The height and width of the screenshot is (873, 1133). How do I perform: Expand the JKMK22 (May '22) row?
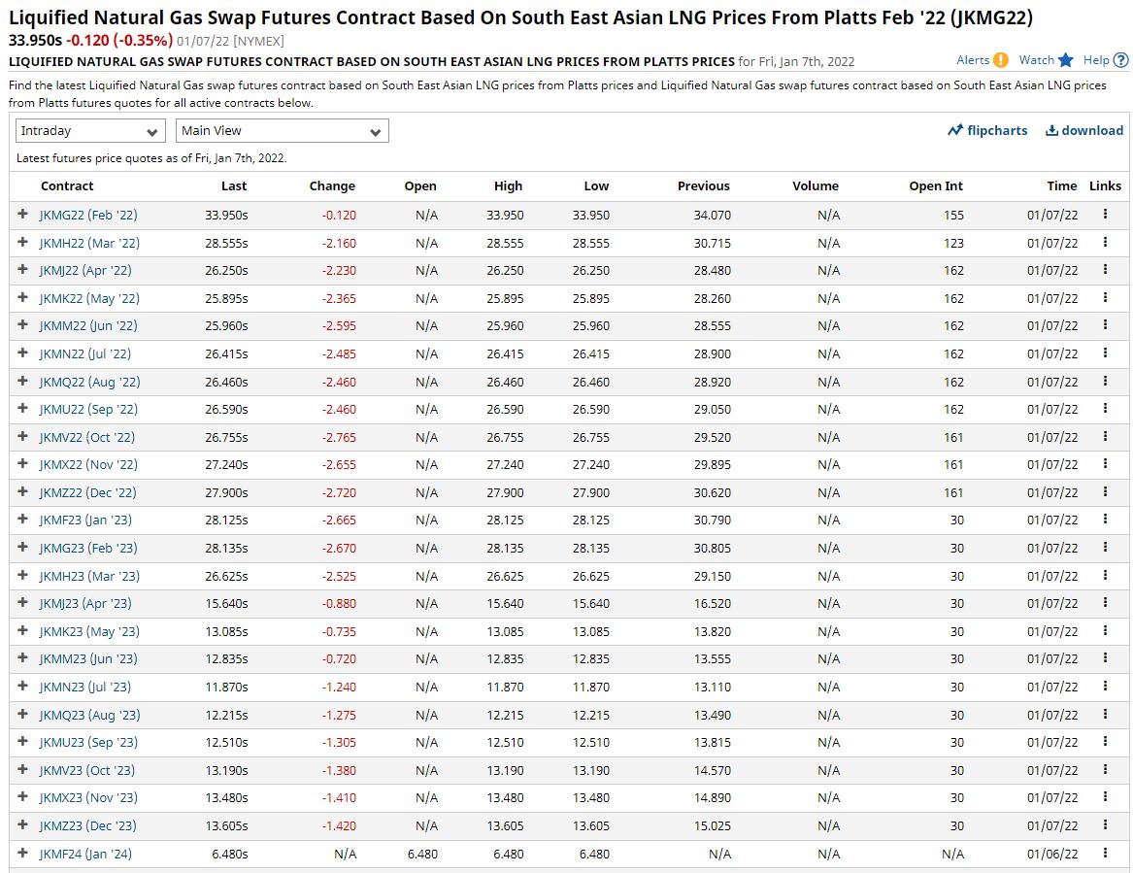(x=22, y=298)
